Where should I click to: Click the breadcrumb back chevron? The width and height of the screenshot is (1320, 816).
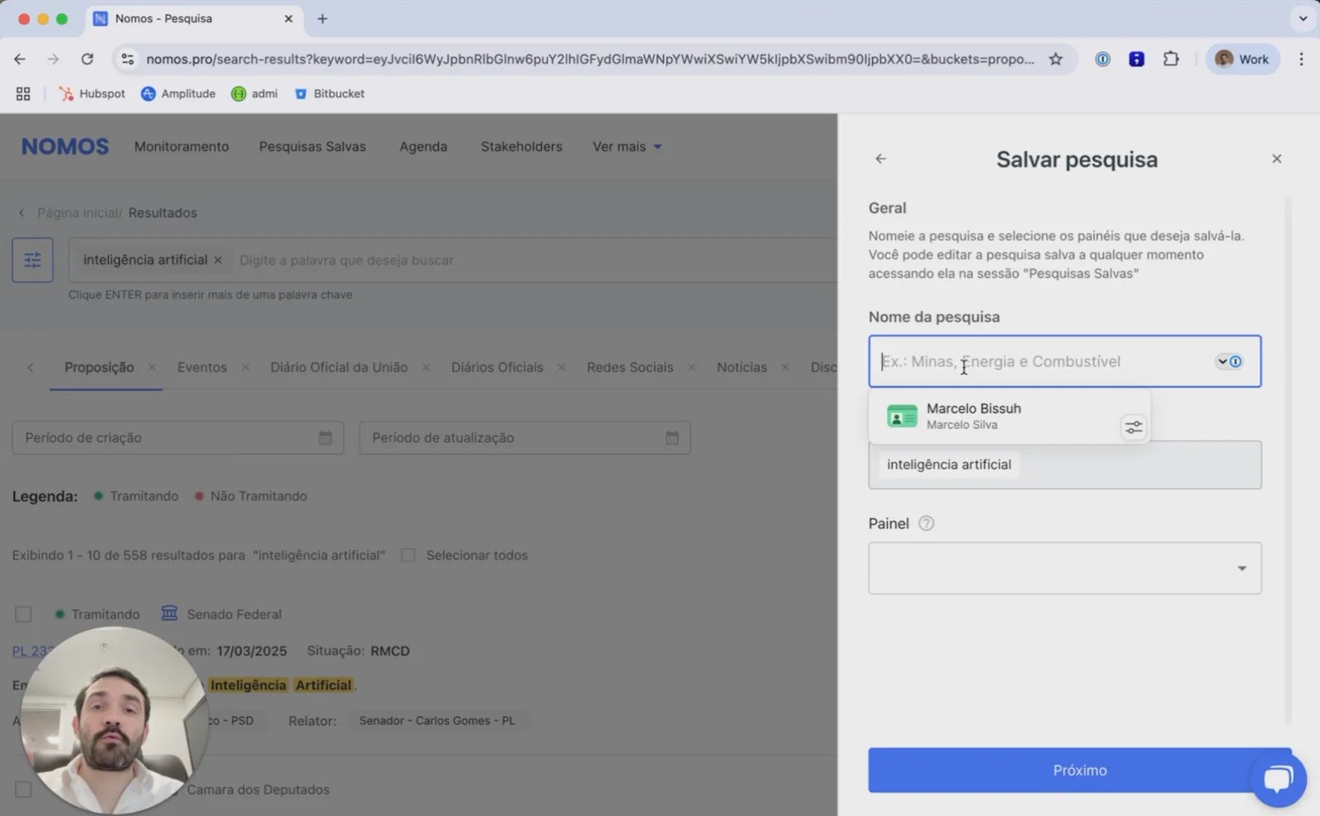click(21, 213)
